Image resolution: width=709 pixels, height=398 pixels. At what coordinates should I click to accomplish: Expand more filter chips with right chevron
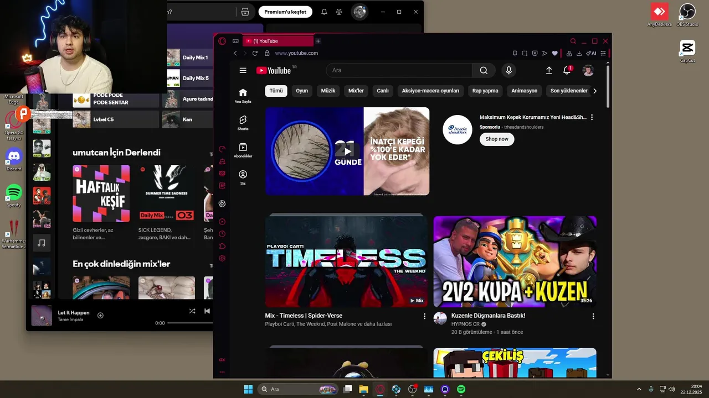[x=595, y=91]
